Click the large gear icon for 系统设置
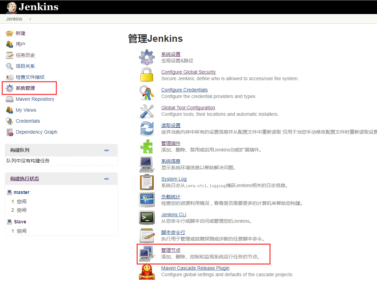The height and width of the screenshot is (282, 377). (147, 57)
